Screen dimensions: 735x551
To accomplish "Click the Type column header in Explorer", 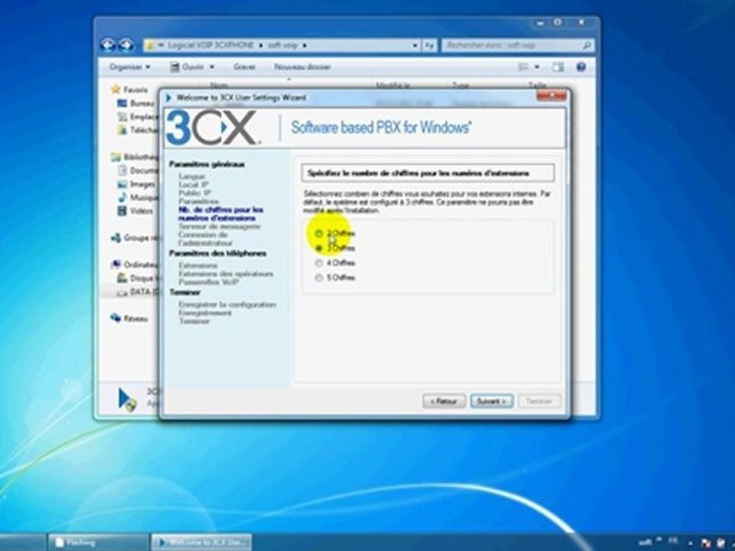I will (460, 85).
